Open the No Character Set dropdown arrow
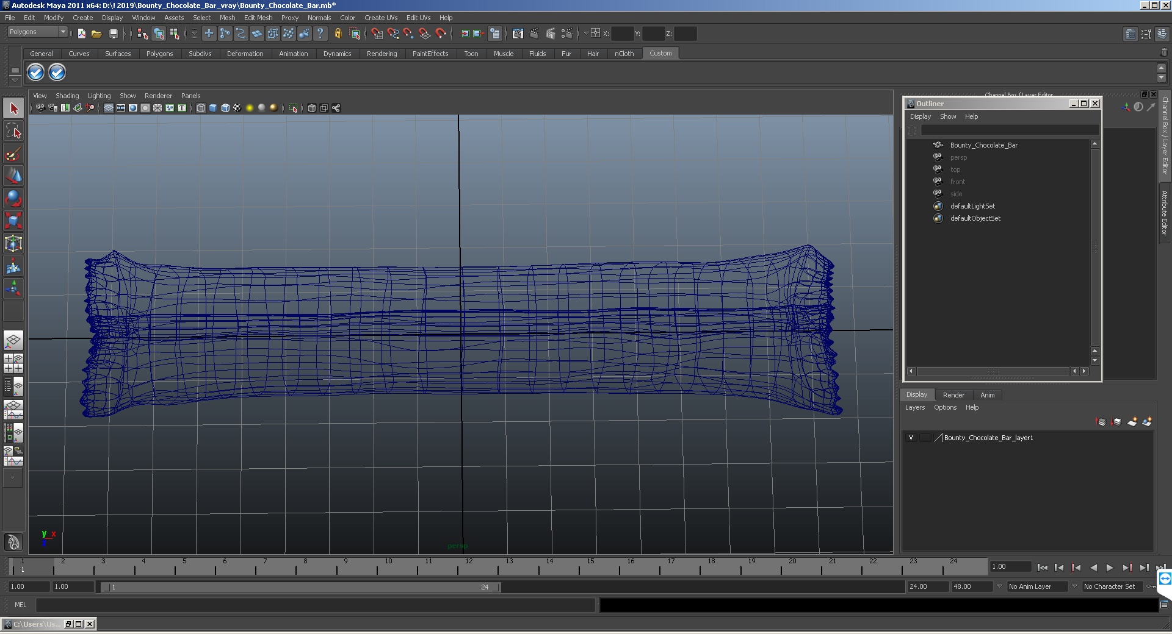 pyautogui.click(x=1074, y=586)
